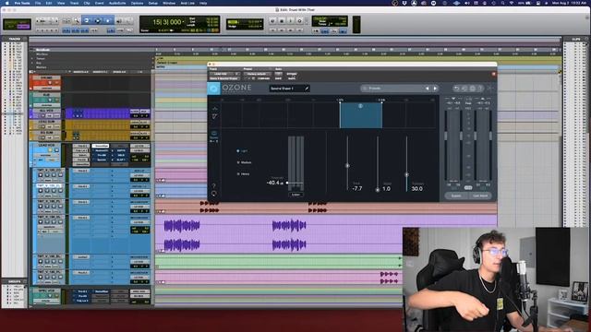Click the Listen button under the meter
The image size is (591, 332).
click(x=295, y=195)
